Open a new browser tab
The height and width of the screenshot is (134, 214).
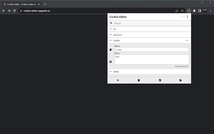45,4
